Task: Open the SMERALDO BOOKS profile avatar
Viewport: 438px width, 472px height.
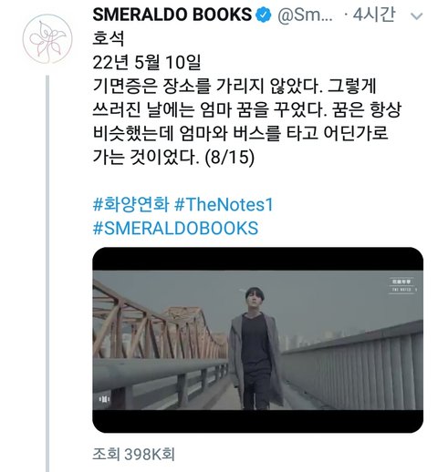Action: pos(47,39)
